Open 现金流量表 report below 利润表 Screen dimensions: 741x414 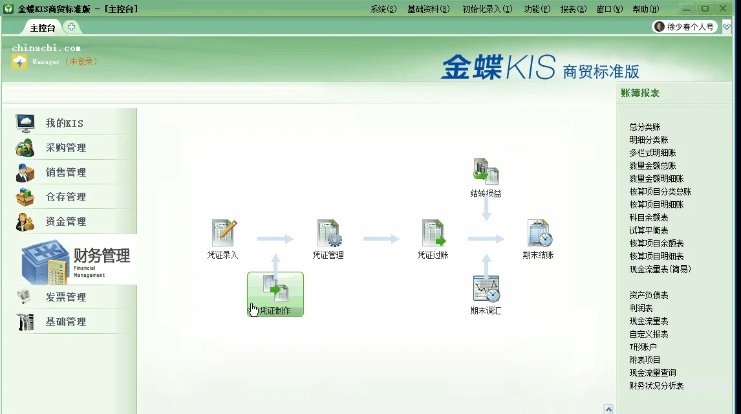click(649, 321)
